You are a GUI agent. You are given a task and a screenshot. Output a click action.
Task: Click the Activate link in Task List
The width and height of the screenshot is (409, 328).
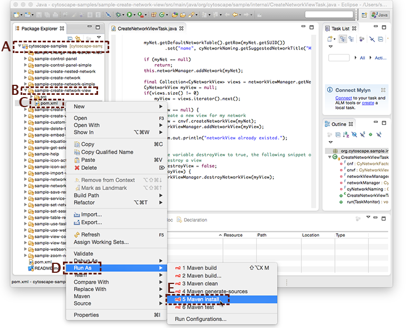(x=381, y=58)
